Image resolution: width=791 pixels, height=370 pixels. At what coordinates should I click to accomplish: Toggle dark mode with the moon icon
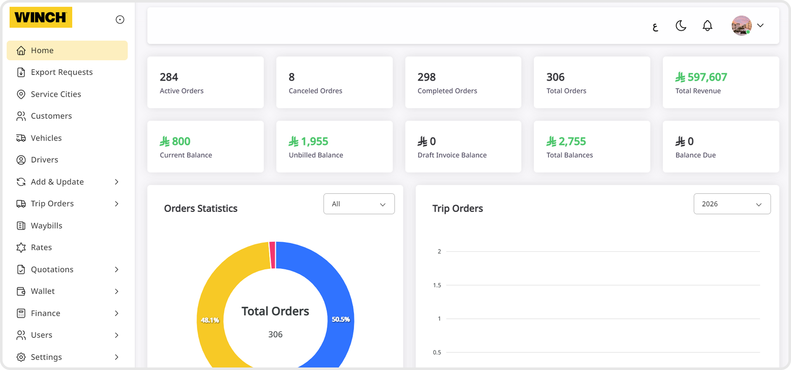click(681, 26)
